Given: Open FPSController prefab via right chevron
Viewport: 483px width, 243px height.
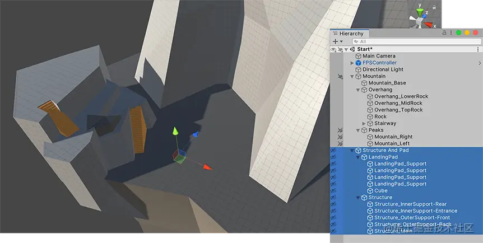Looking at the screenshot, I should click(480, 63).
